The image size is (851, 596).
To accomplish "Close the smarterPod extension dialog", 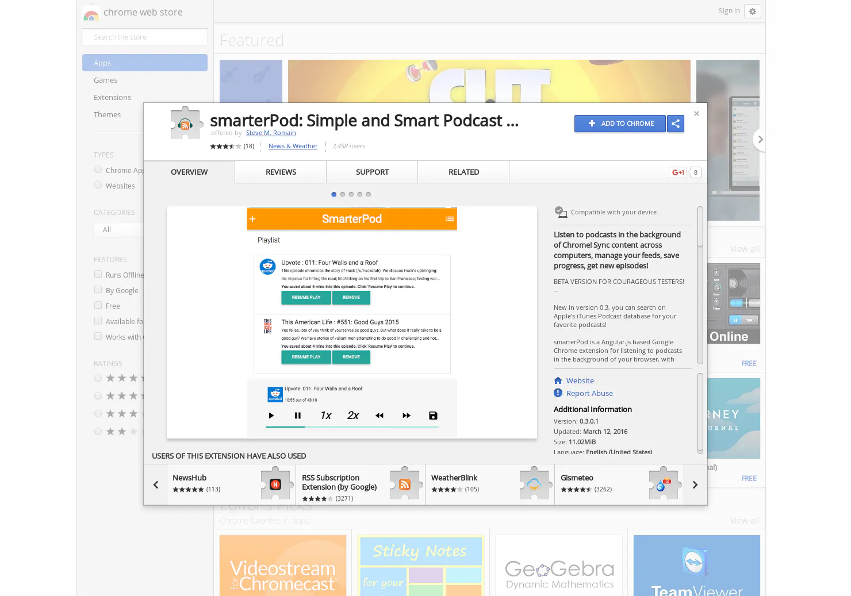I will [696, 114].
